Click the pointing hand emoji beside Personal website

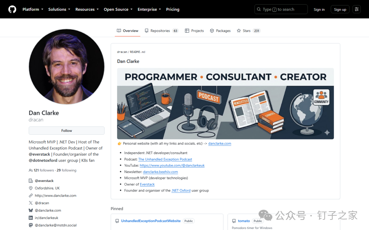119,143
